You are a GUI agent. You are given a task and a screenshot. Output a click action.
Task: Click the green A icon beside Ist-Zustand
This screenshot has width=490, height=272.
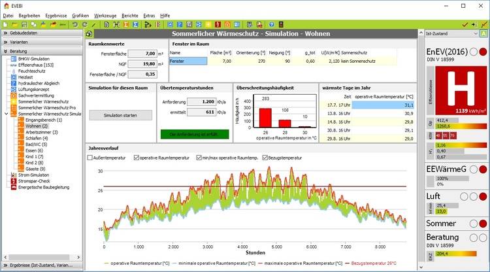(x=483, y=32)
